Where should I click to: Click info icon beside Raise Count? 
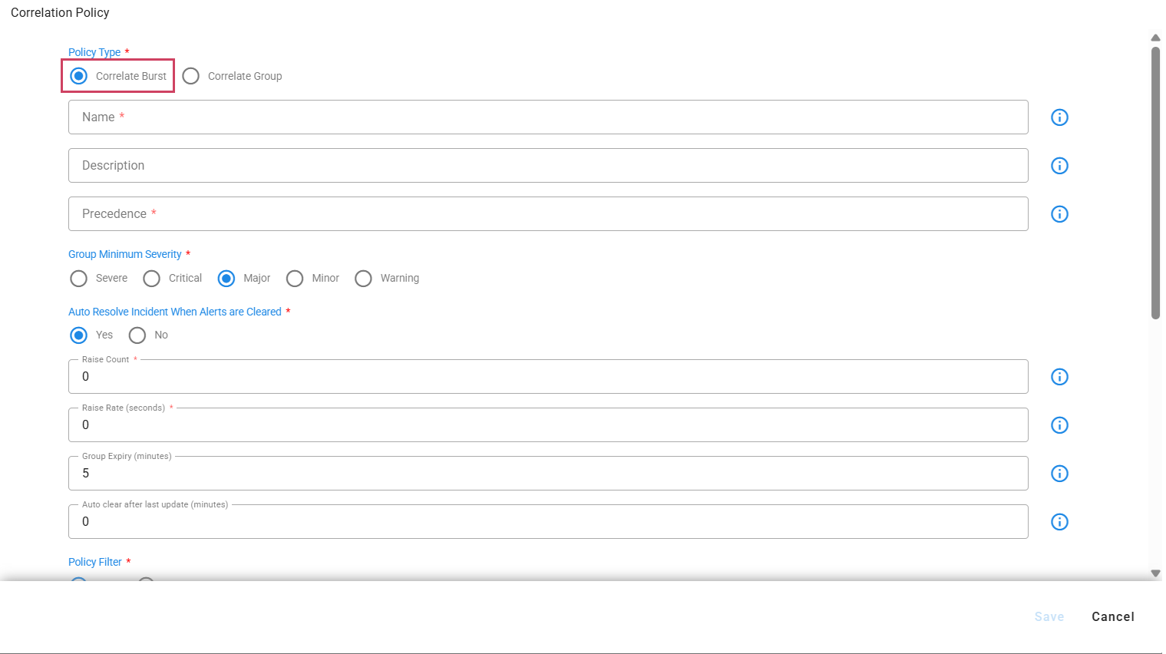[1059, 377]
